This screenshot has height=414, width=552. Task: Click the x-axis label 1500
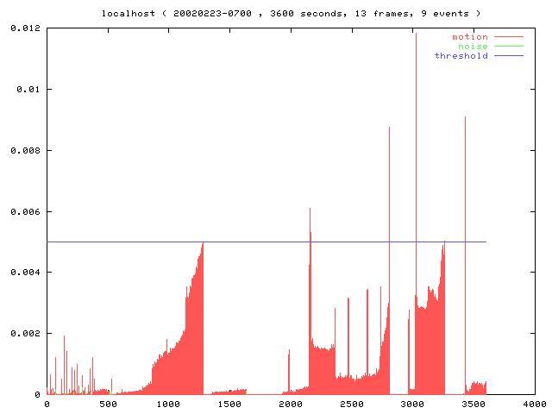[229, 404]
